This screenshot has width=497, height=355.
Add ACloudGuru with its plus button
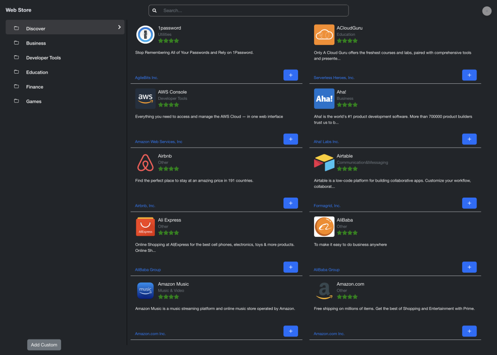[469, 75]
